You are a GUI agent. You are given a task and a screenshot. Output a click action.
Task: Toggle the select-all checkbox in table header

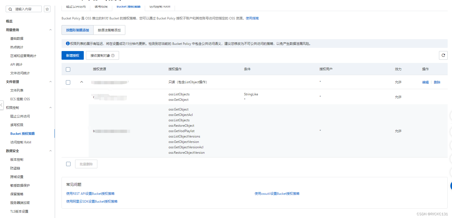tap(68, 69)
